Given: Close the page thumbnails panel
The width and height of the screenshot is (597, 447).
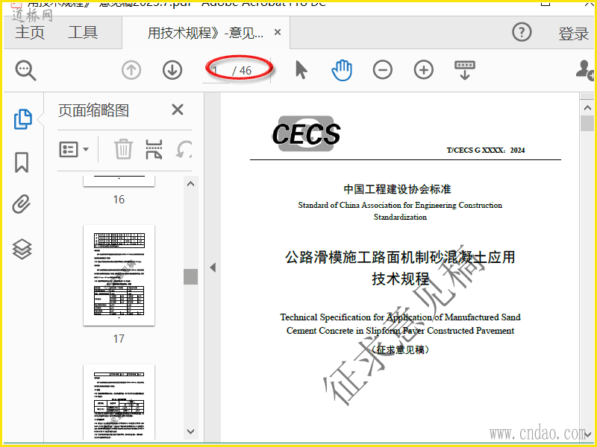Looking at the screenshot, I should point(178,110).
